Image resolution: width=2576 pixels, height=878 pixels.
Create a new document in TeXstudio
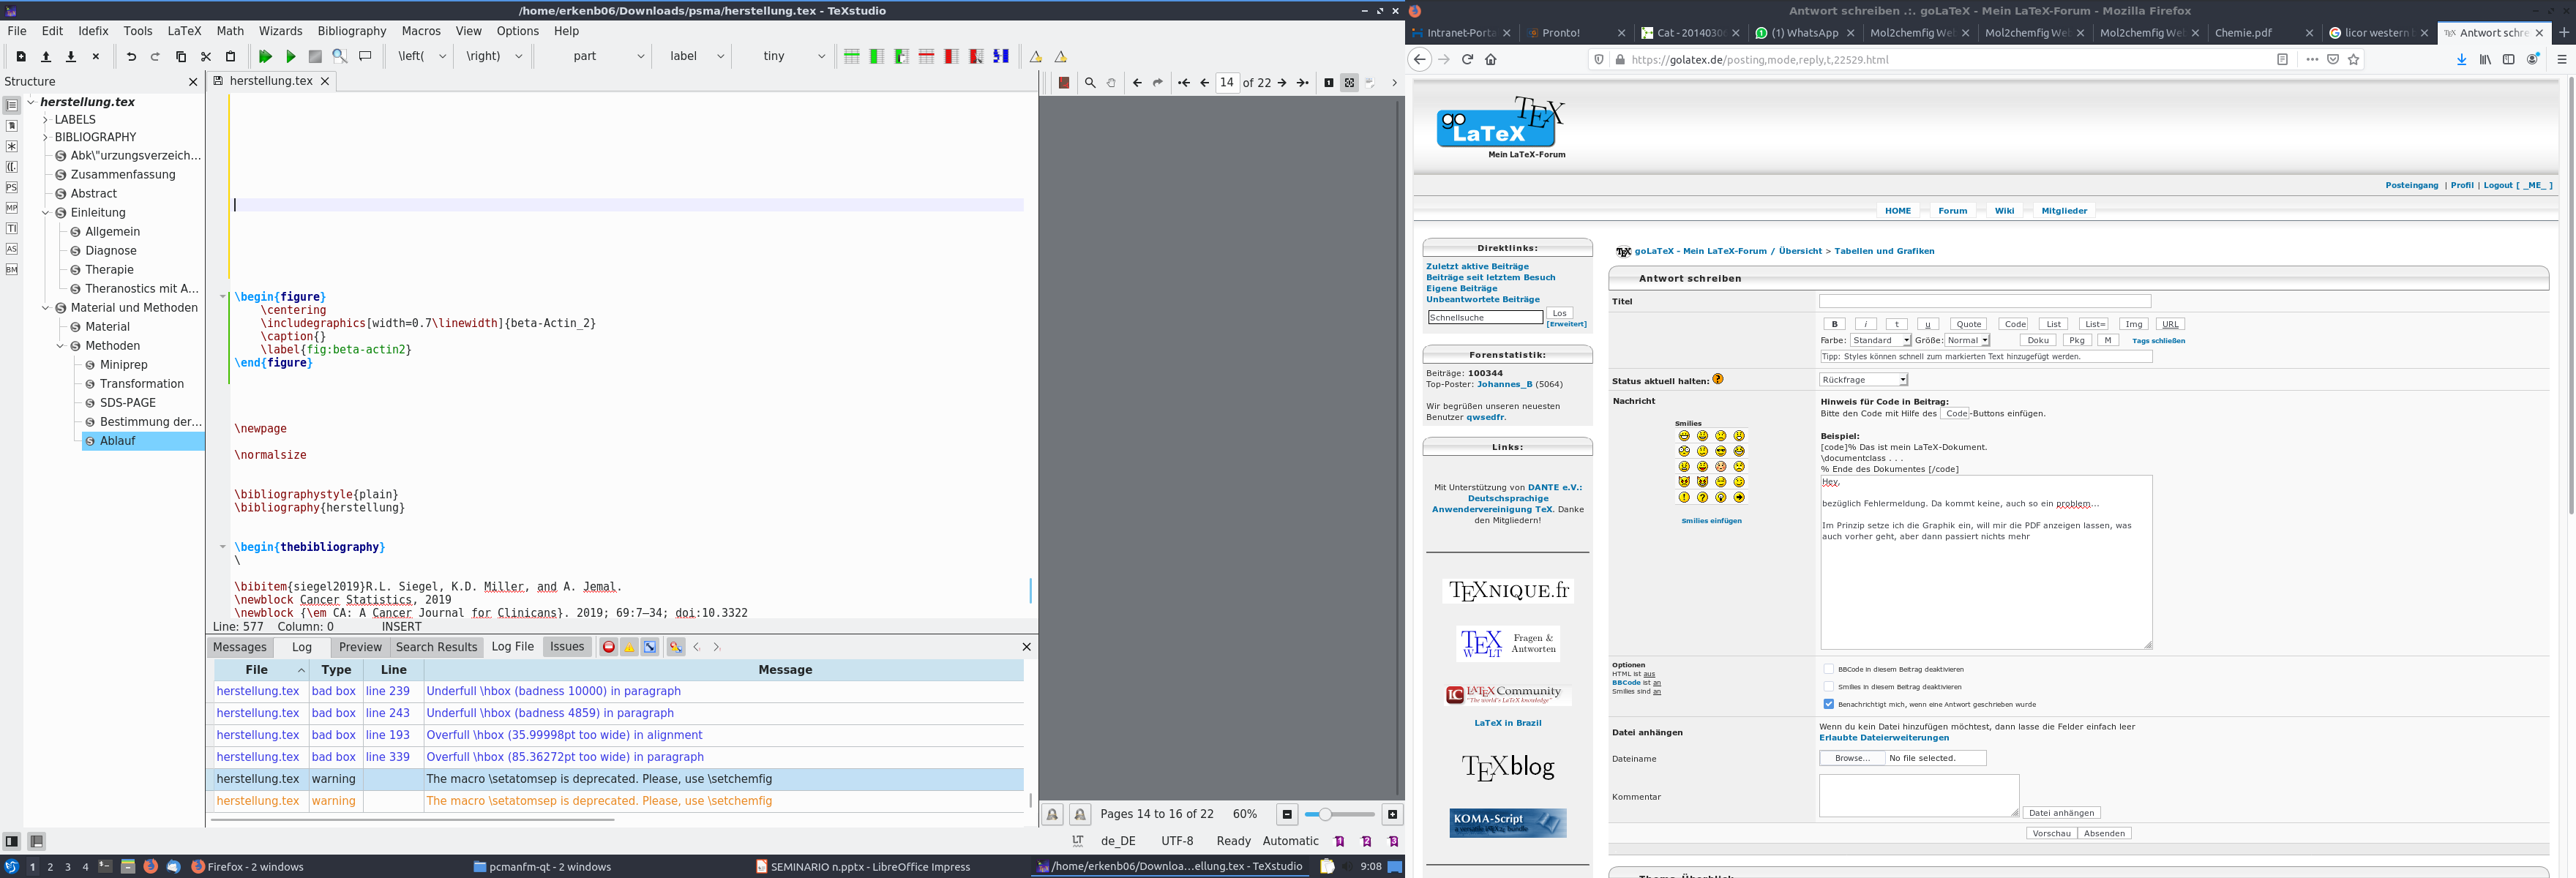[21, 57]
